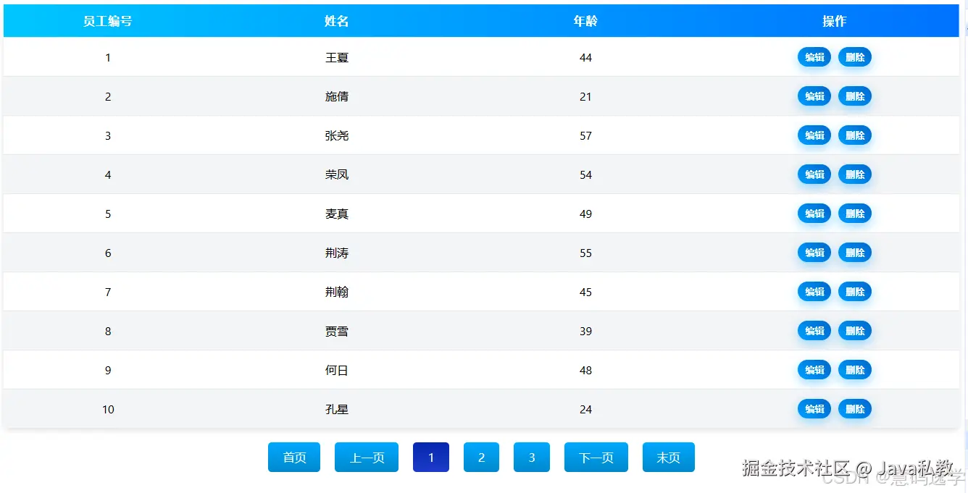This screenshot has width=968, height=493.
Task: Go to last page with 末页
Action: 669,458
